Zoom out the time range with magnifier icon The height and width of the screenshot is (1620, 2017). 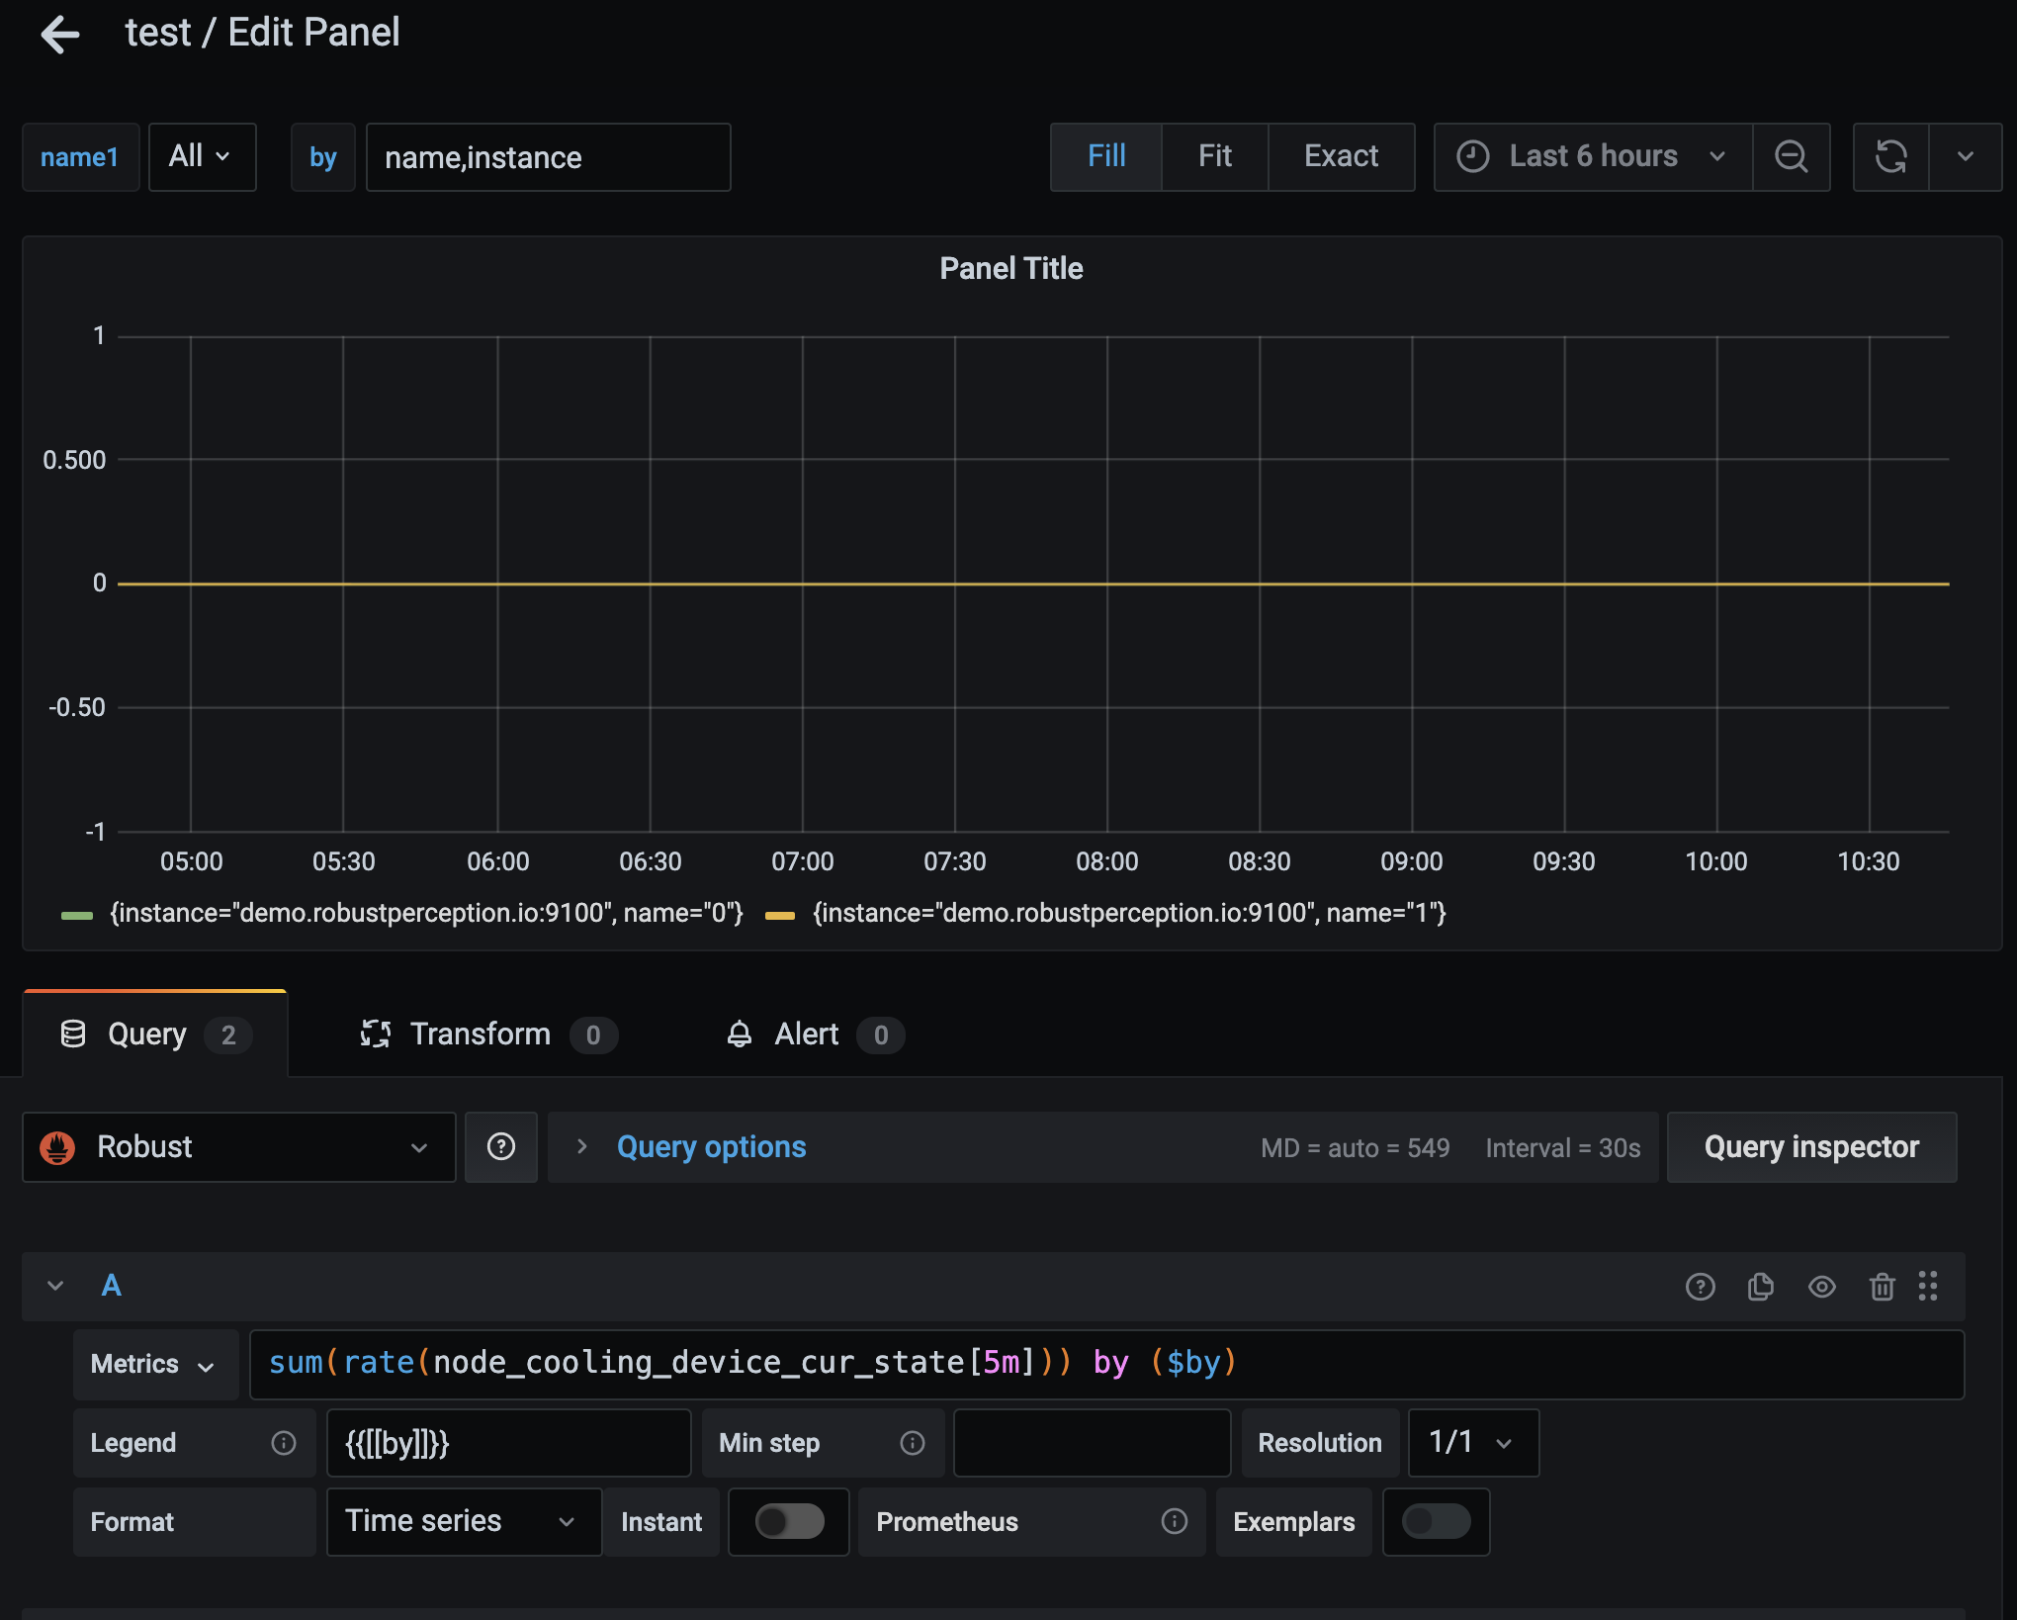(1792, 156)
